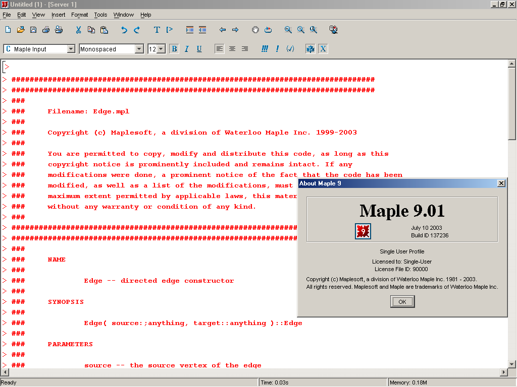Click the "Build ID 137236" text in About dialog
517x387 pixels.
coord(430,235)
